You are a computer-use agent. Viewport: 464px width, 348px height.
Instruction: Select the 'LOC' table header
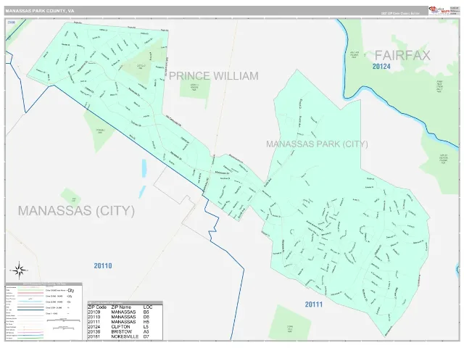[x=148, y=307]
